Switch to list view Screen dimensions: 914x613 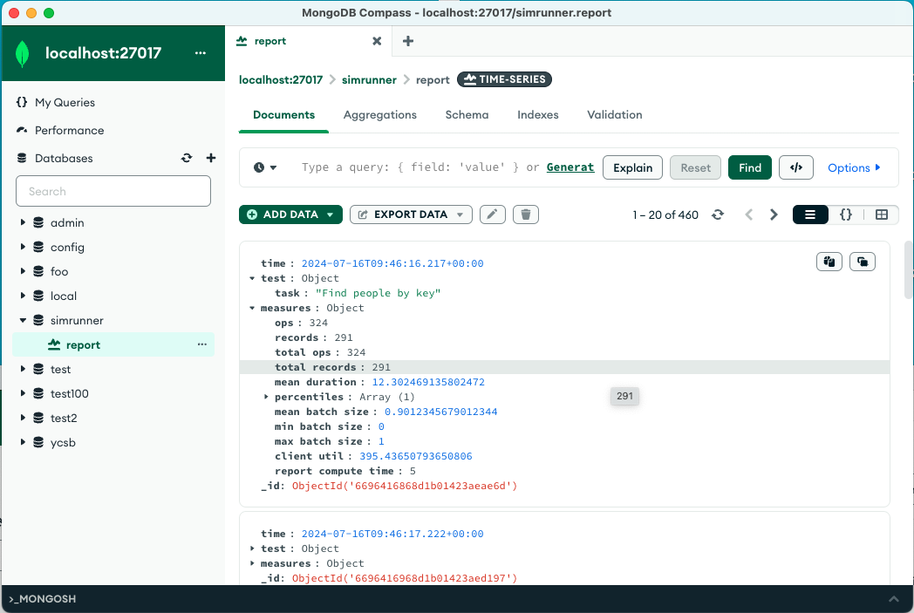[810, 215]
